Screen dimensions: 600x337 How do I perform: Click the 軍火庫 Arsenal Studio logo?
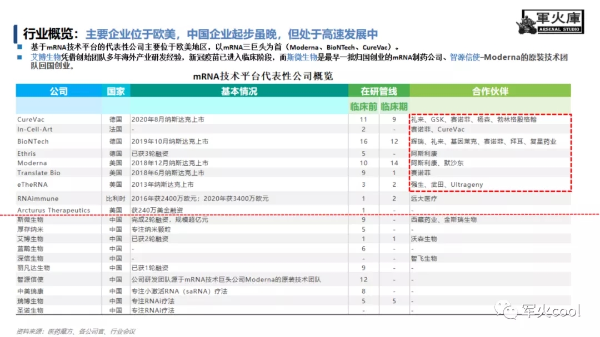551,22
